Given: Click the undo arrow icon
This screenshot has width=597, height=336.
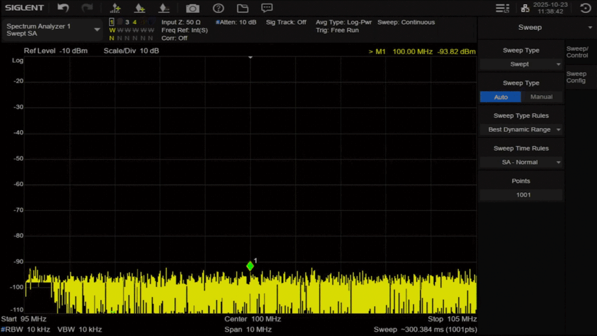Looking at the screenshot, I should point(63,8).
